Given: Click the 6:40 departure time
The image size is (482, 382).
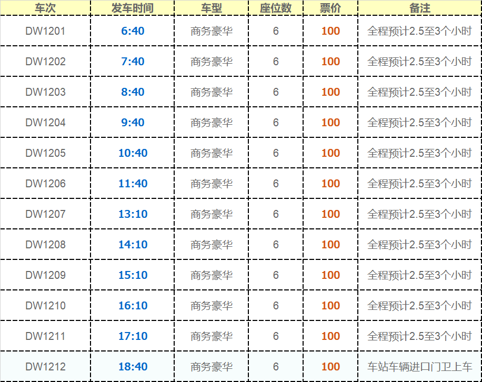Looking at the screenshot, I should point(133,31).
